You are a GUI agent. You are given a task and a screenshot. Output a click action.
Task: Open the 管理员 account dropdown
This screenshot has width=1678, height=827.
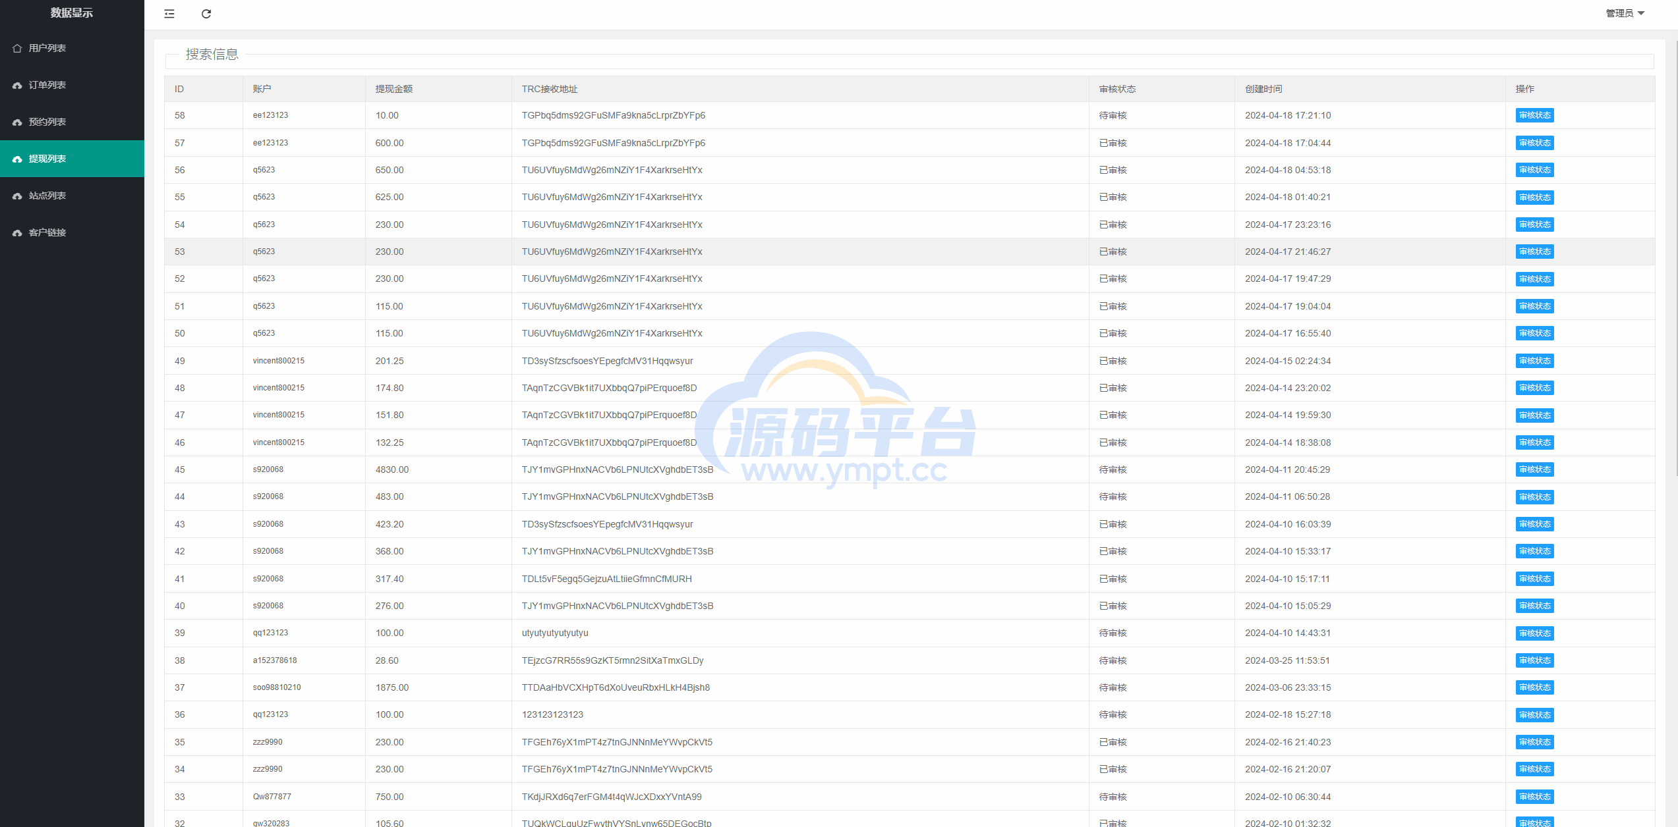[1625, 13]
